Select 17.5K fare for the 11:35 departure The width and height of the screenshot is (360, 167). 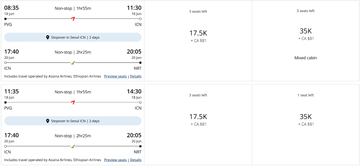pos(198,124)
